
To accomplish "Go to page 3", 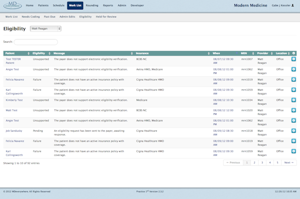I will click(x=262, y=163).
